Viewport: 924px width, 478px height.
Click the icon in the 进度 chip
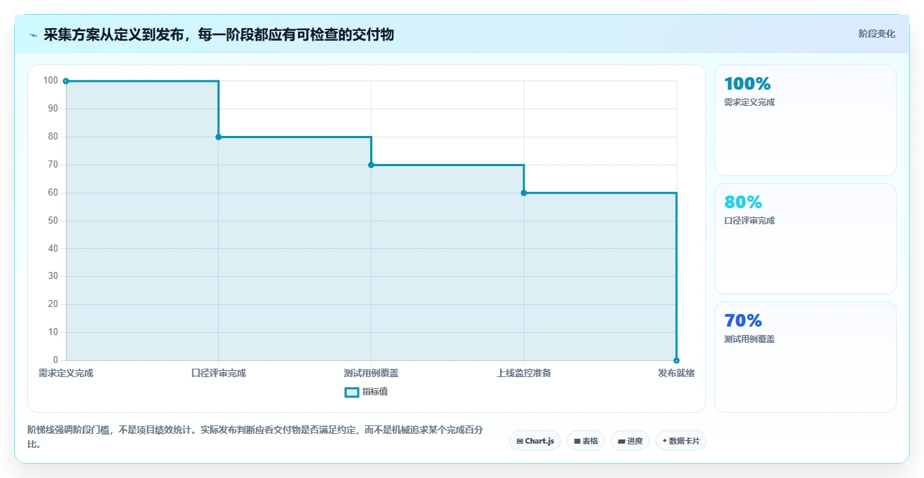[x=621, y=441]
